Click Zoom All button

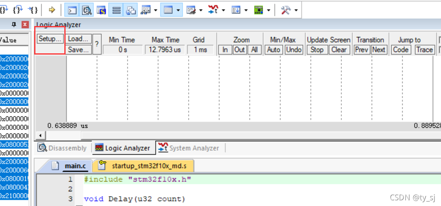pos(255,50)
